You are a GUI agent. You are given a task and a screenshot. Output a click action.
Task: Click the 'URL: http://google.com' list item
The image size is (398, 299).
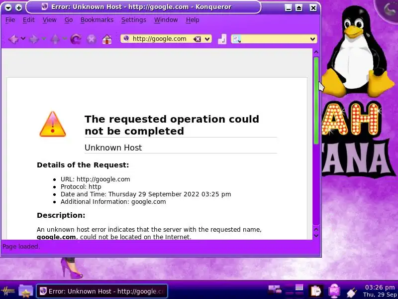point(95,179)
